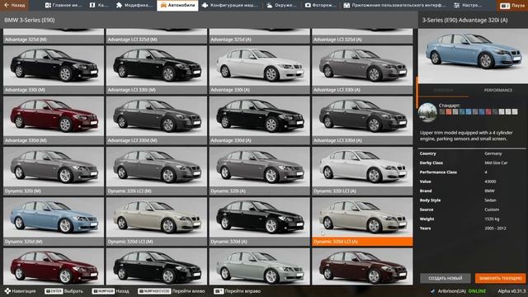Click NUMPADDIVIDE Перейти влево hint
The width and height of the screenshot is (528, 297).
(x=172, y=291)
